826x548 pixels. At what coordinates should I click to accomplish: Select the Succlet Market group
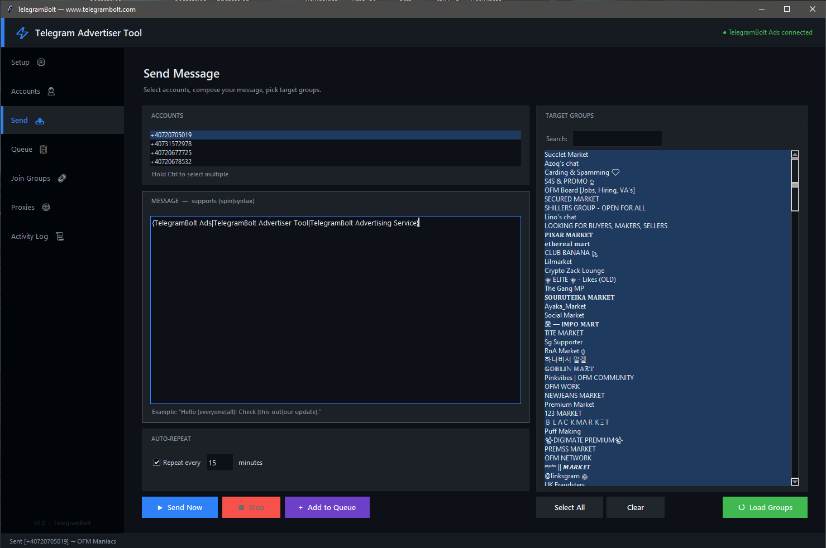(667, 155)
